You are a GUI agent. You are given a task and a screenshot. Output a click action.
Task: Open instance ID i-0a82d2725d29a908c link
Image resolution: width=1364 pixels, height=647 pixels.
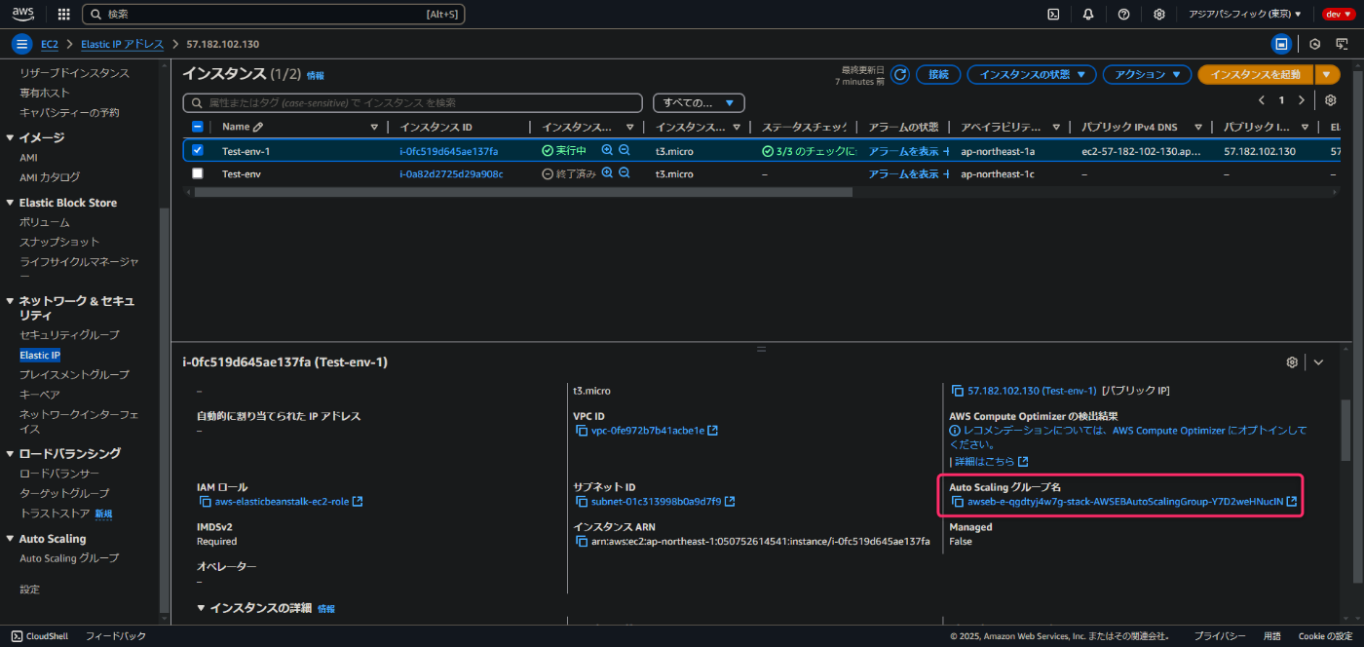point(451,173)
